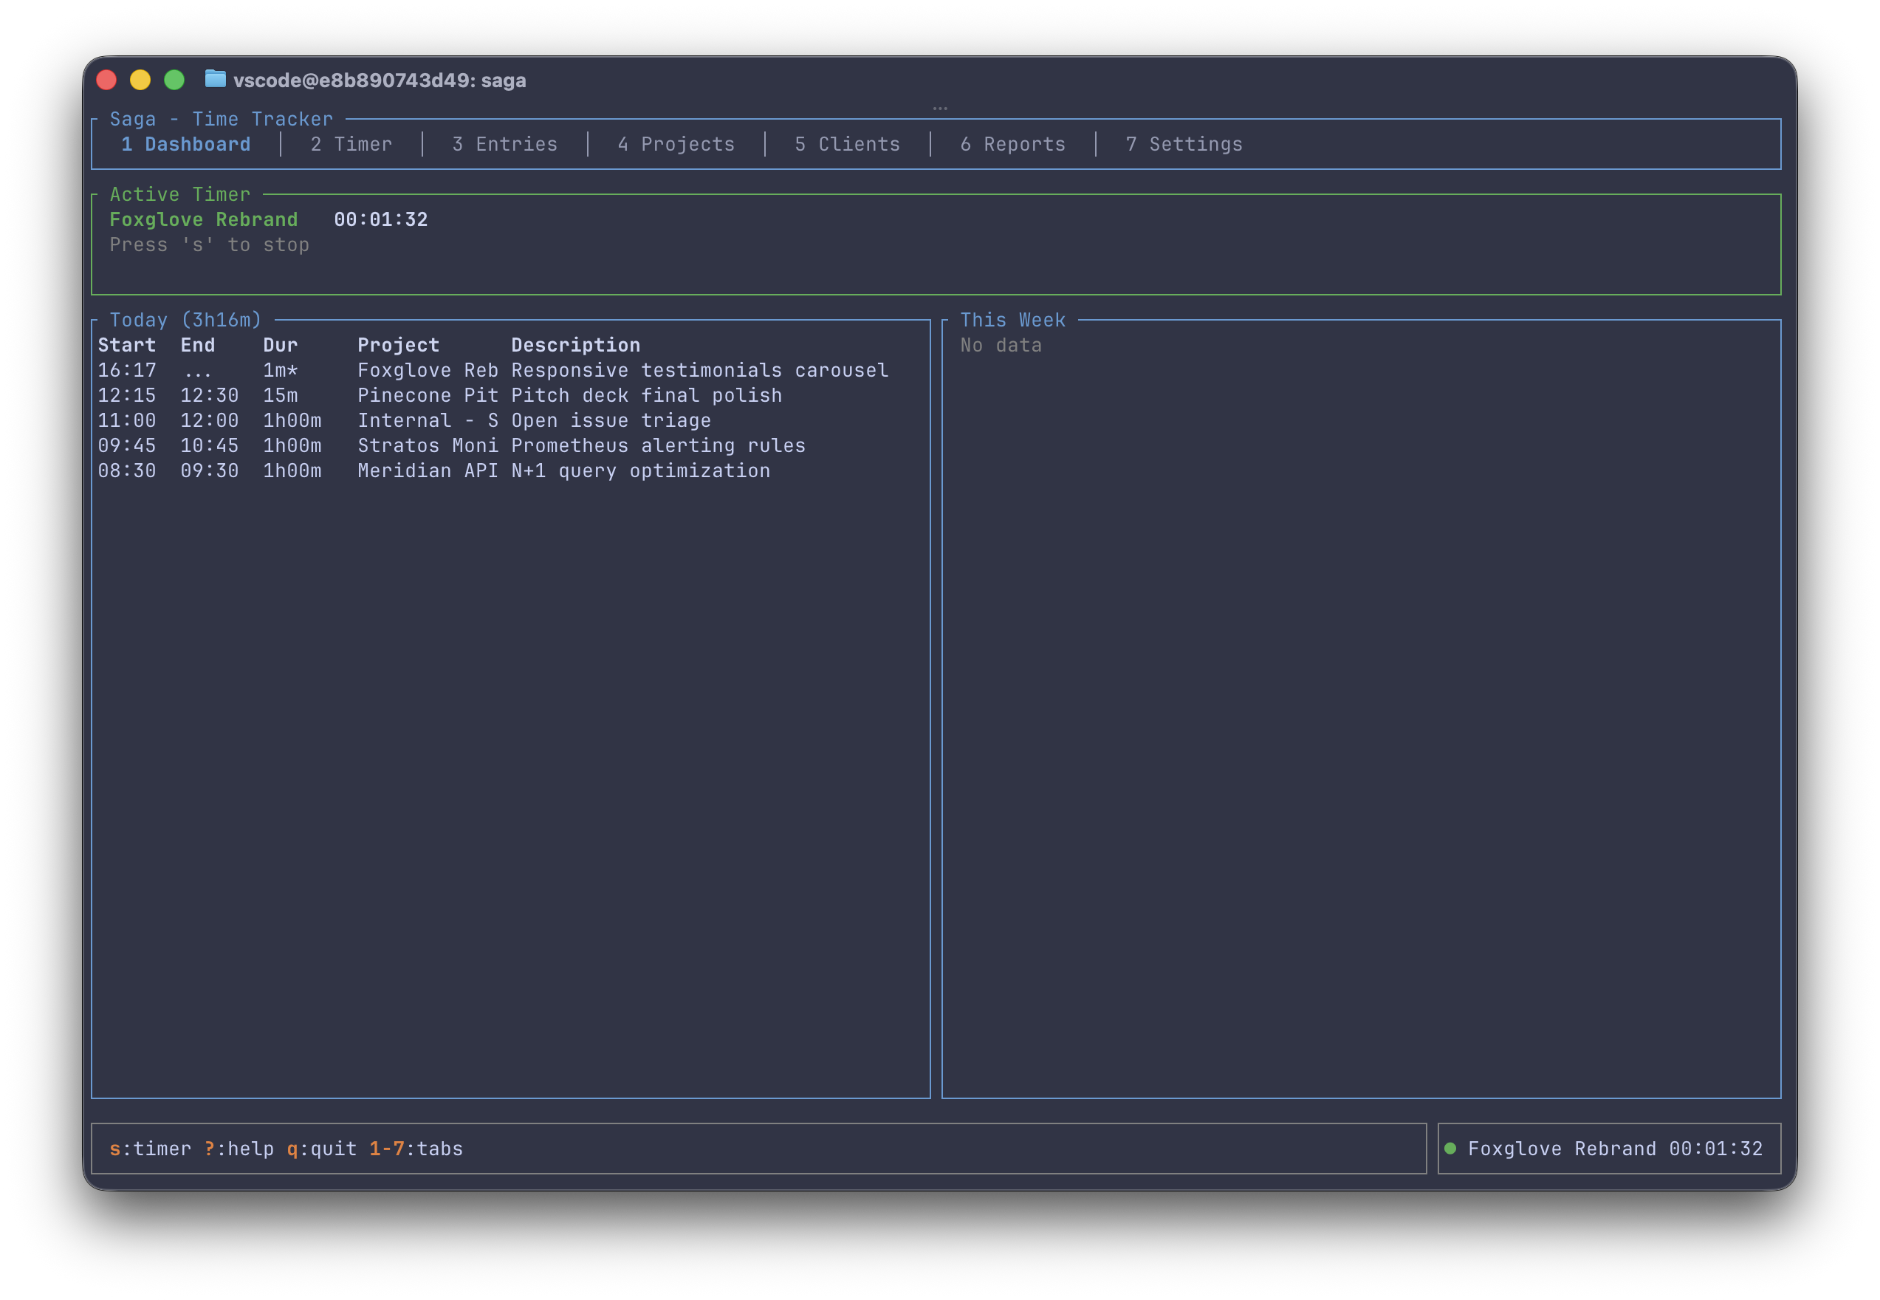
Task: Click the green maximize window button
Action: [x=174, y=80]
